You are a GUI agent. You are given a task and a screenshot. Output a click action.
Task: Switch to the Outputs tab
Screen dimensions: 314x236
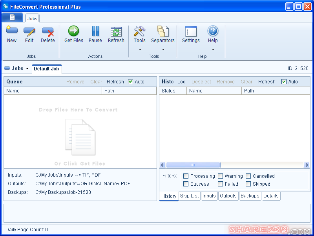228,196
